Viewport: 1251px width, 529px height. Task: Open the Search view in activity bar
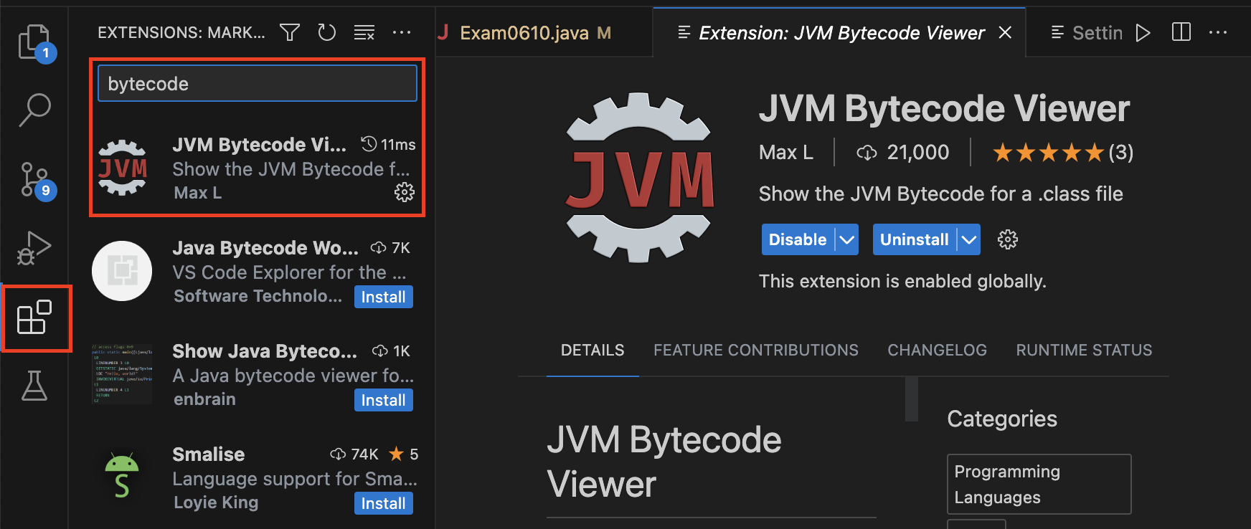34,110
